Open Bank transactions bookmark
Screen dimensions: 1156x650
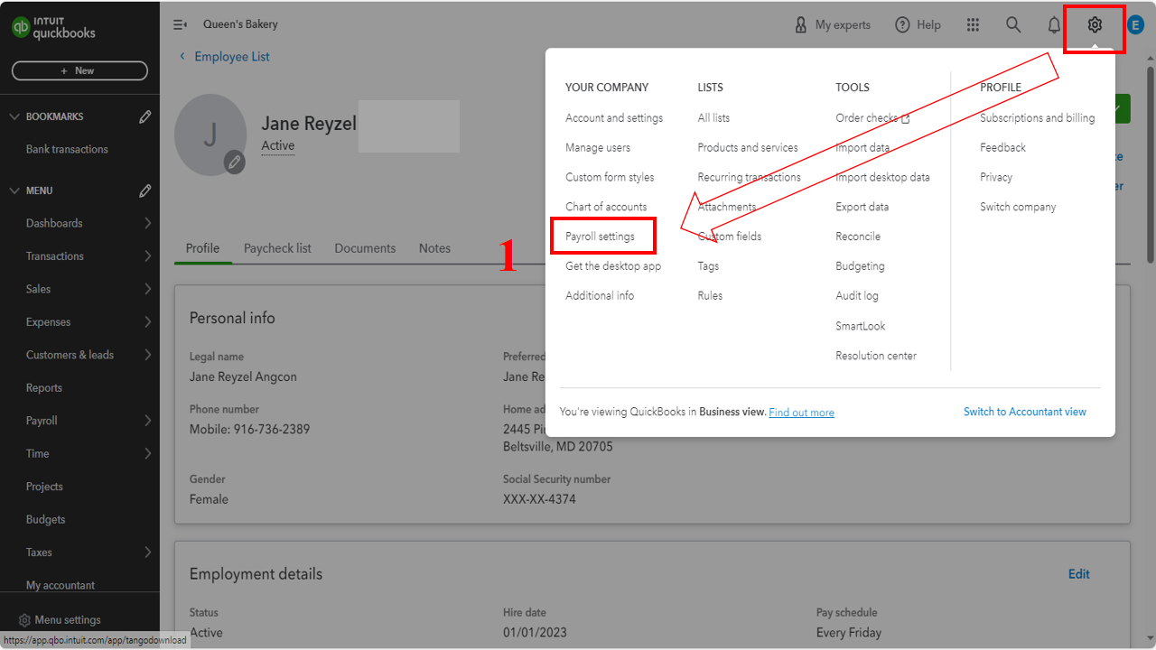coord(67,150)
